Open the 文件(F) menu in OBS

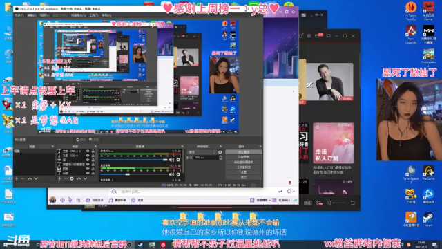point(19,15)
